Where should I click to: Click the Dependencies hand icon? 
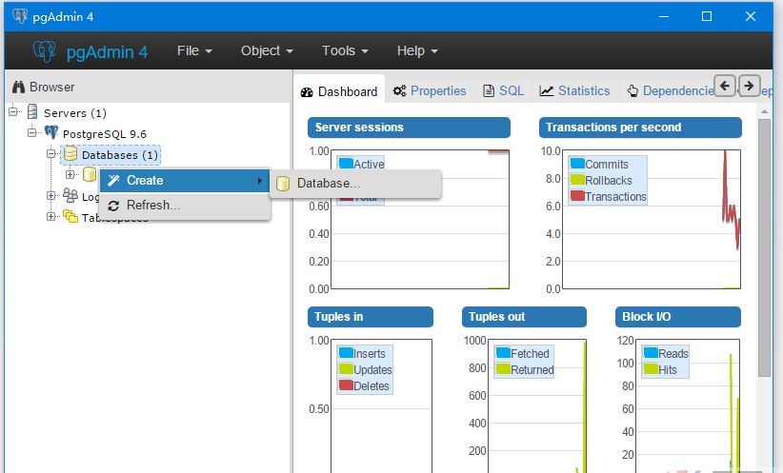point(632,90)
